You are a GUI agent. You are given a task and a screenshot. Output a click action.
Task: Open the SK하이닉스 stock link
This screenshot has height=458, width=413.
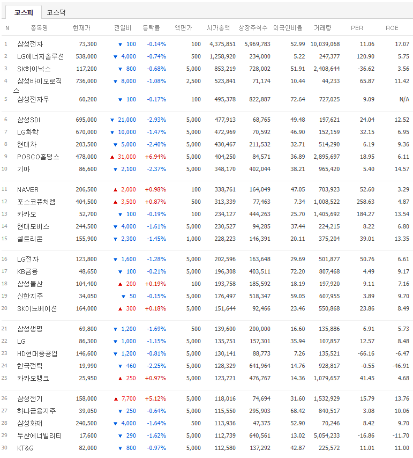(x=34, y=69)
